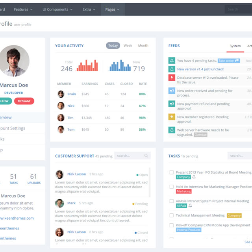Click green megaphone icon for payment refund feed

[172, 104]
